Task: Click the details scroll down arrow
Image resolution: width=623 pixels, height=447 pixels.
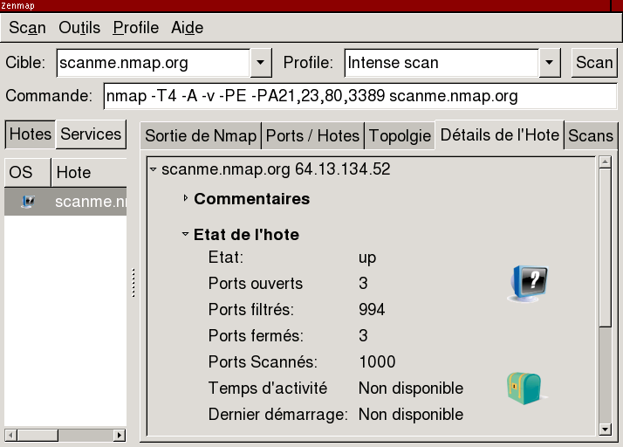Action: pyautogui.click(x=606, y=430)
